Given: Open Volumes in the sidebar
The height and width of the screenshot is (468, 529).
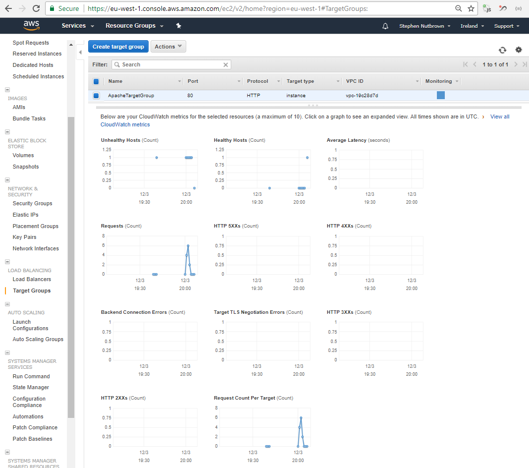Looking at the screenshot, I should [x=23, y=155].
